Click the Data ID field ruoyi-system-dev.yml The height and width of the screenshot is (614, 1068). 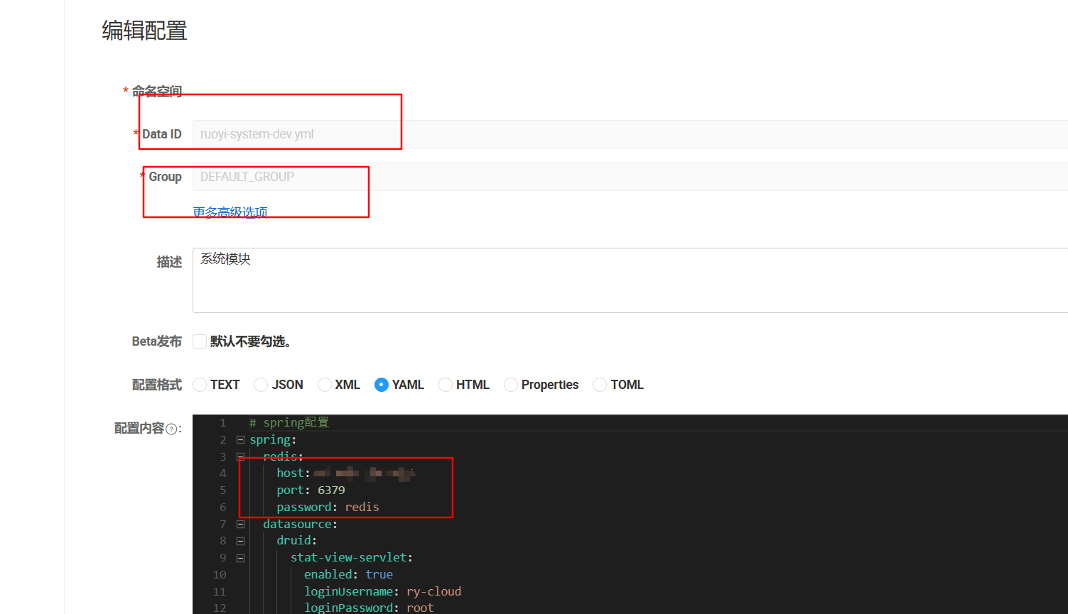pos(630,134)
